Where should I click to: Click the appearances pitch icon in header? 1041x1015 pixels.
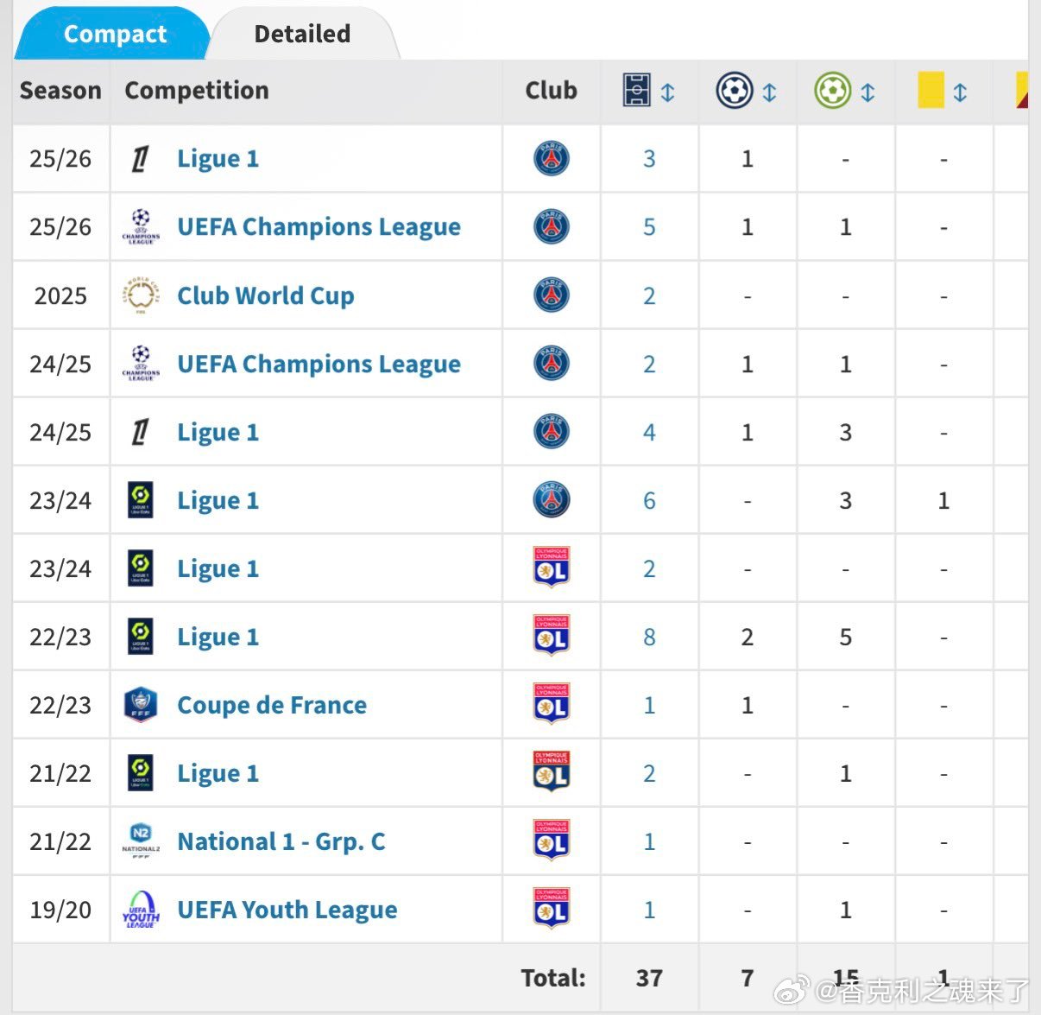pos(637,90)
